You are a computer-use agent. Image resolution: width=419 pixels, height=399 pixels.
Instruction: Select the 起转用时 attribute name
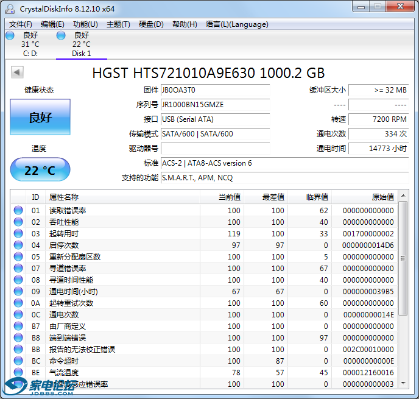click(64, 234)
